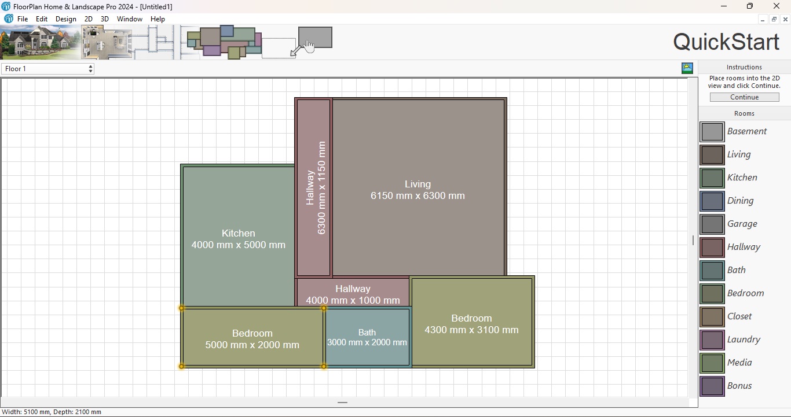Click the 3D room interior step thumbnail
Screen dimensions: 791x417
(106, 42)
